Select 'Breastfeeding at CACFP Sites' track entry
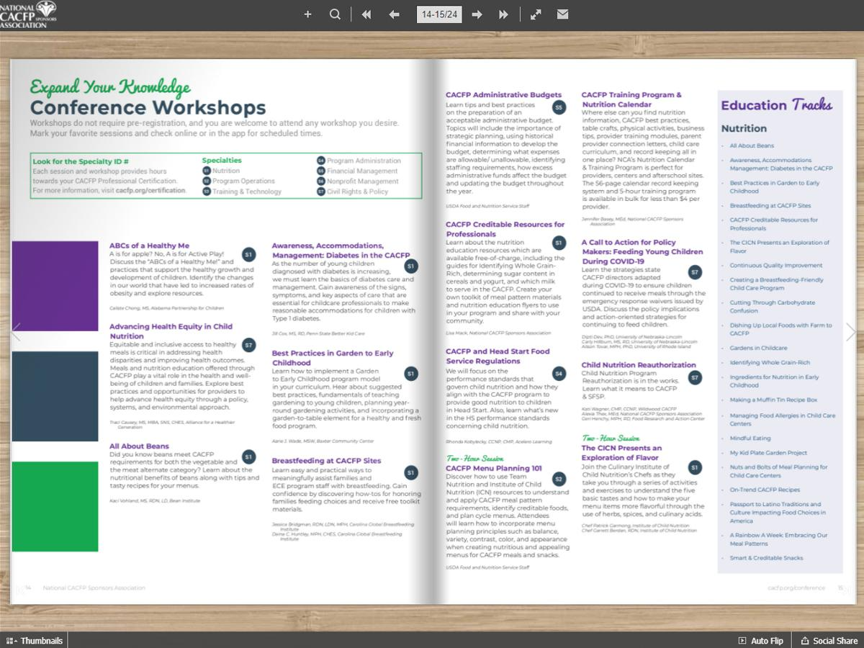Image resolution: width=864 pixels, height=648 pixels. pyautogui.click(x=770, y=206)
